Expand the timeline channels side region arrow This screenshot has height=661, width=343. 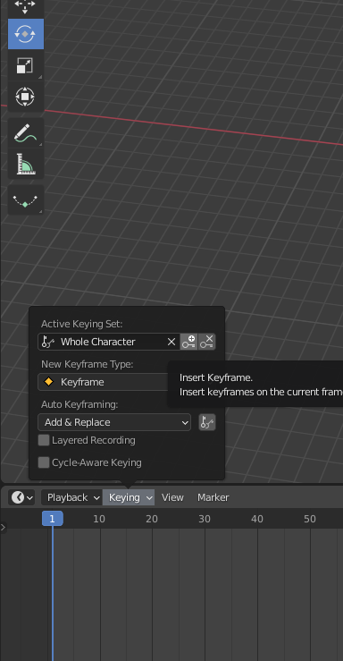coord(4,527)
